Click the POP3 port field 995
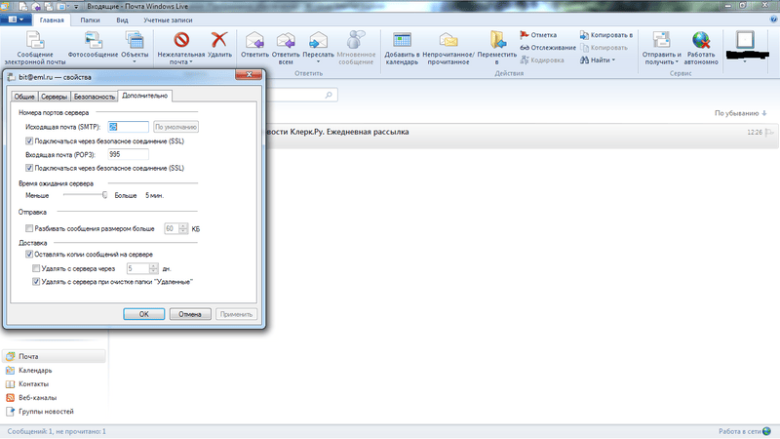 [129, 154]
